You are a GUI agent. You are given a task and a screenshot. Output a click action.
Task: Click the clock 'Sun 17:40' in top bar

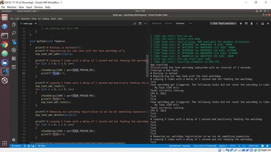(x=140, y=11)
